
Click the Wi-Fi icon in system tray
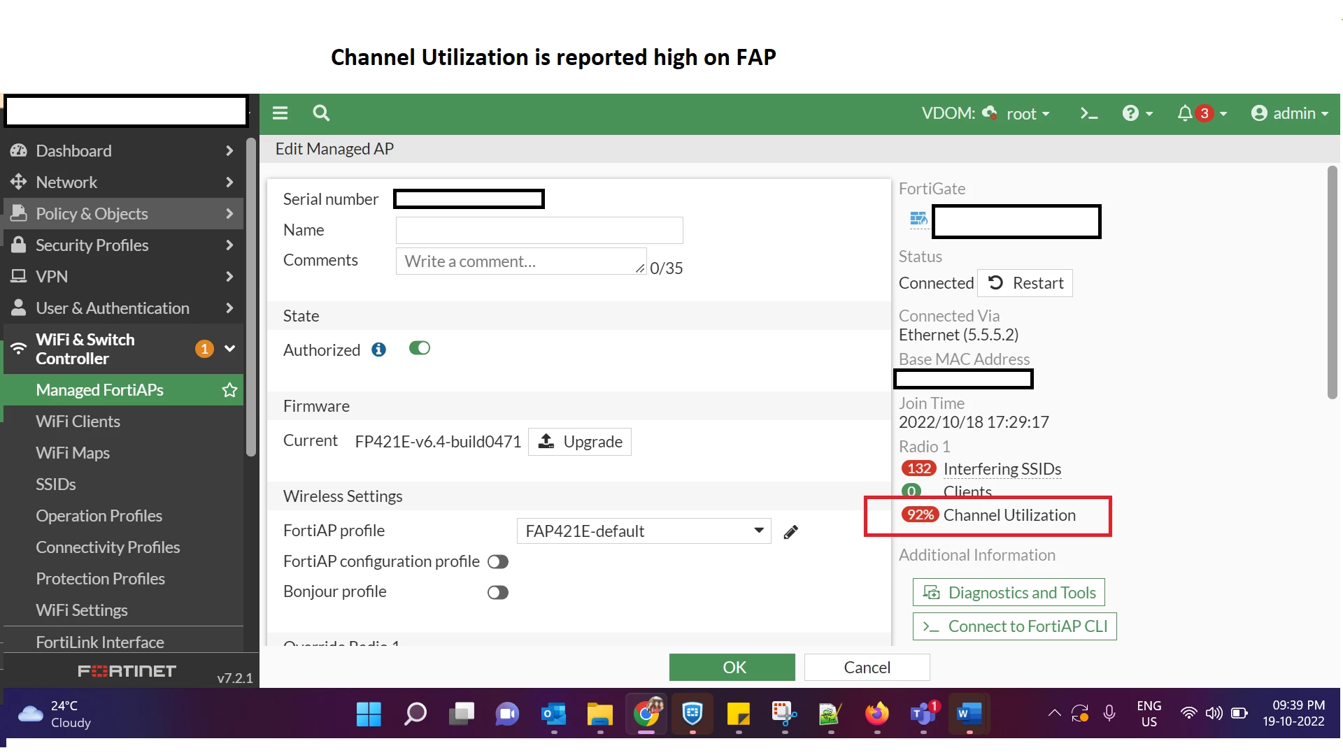point(1188,713)
